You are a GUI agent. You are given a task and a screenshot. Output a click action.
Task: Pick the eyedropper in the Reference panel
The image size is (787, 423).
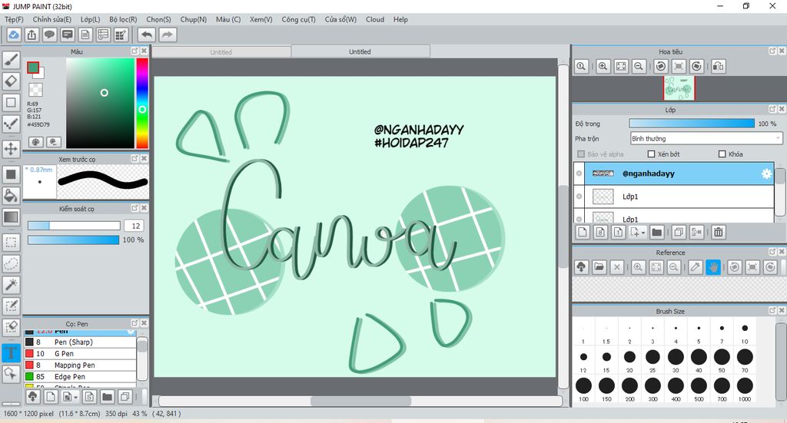[695, 267]
